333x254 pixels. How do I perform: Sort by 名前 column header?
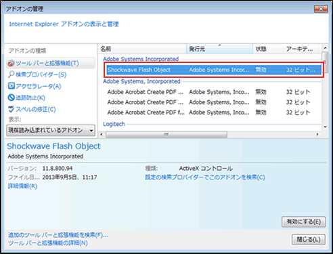[142, 49]
